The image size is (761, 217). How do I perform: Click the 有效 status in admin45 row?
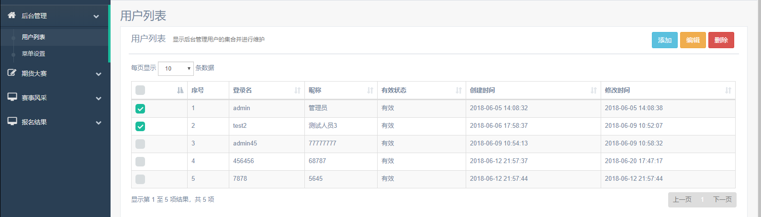pos(388,143)
